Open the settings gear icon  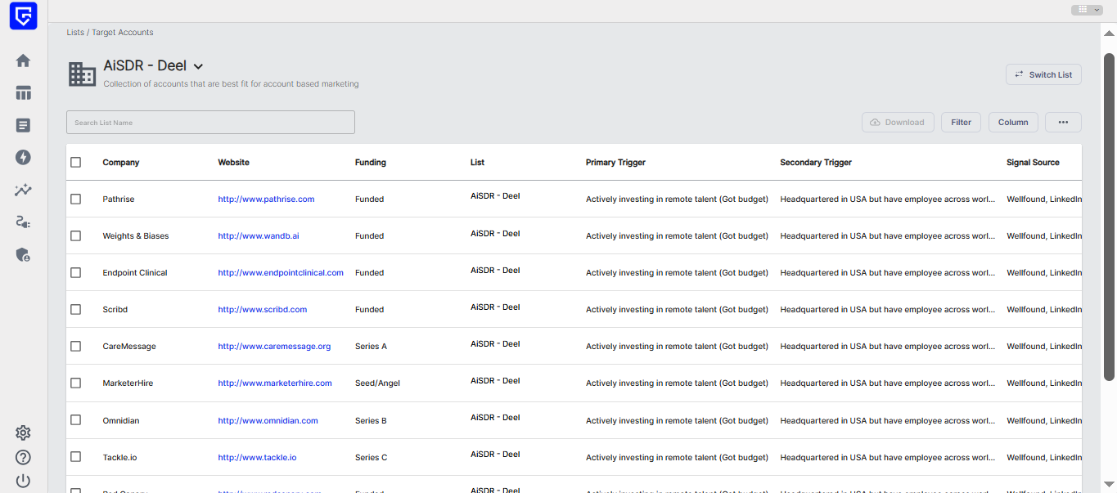click(x=23, y=433)
